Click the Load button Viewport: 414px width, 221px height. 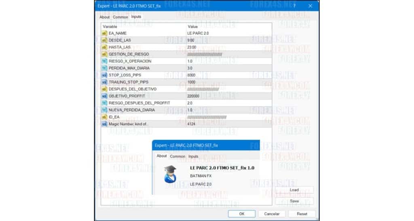(294, 190)
